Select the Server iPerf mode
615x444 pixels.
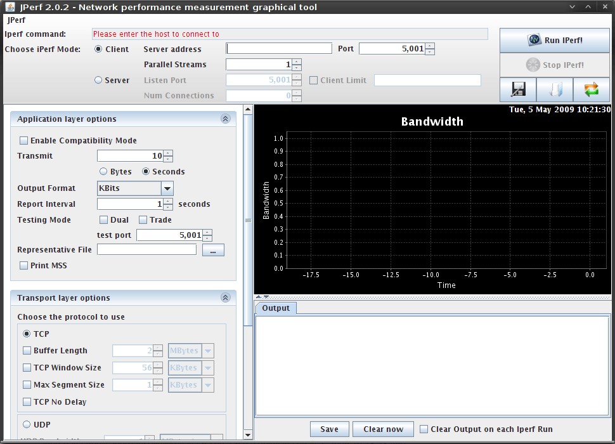98,80
